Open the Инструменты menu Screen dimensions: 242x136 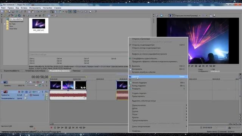point(35,8)
